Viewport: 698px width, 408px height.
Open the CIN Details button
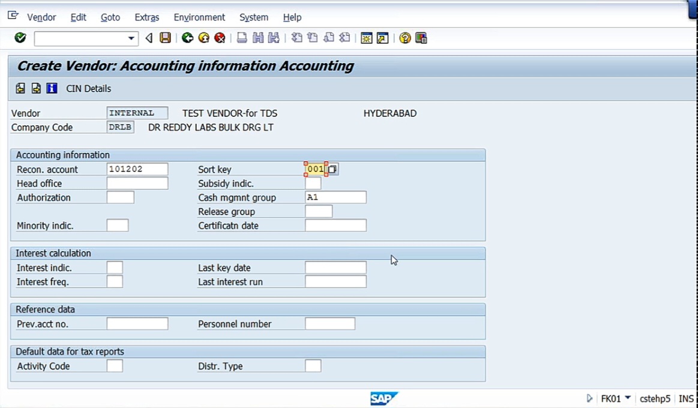click(x=89, y=89)
